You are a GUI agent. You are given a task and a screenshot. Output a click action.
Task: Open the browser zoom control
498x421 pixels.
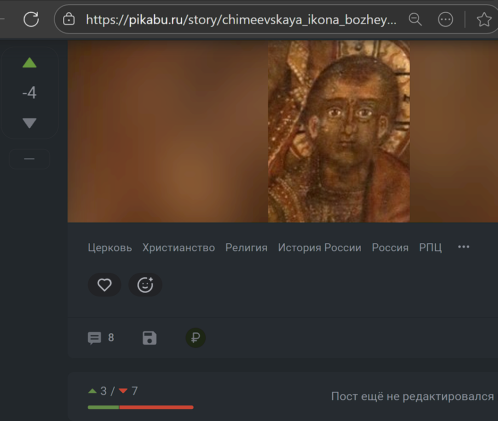tap(415, 19)
